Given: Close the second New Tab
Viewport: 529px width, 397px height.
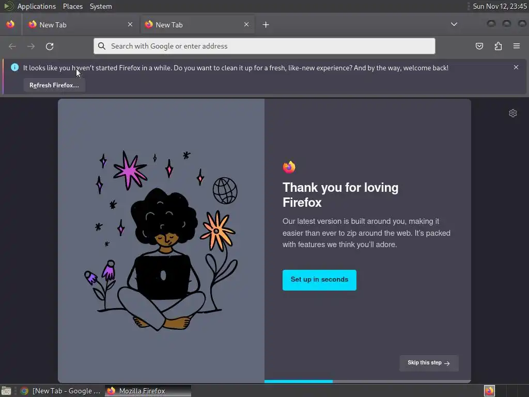Looking at the screenshot, I should (x=246, y=24).
